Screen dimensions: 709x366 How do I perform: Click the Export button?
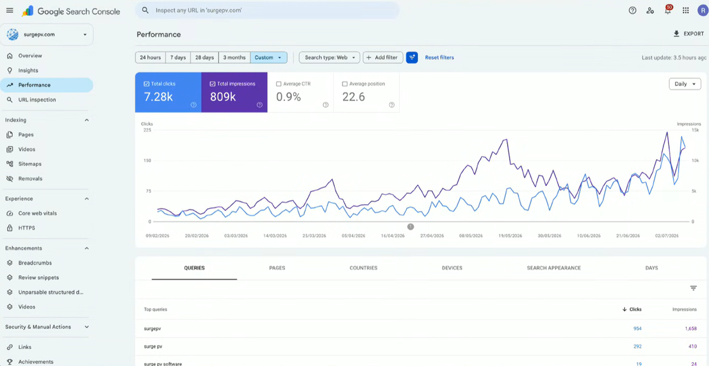(689, 34)
